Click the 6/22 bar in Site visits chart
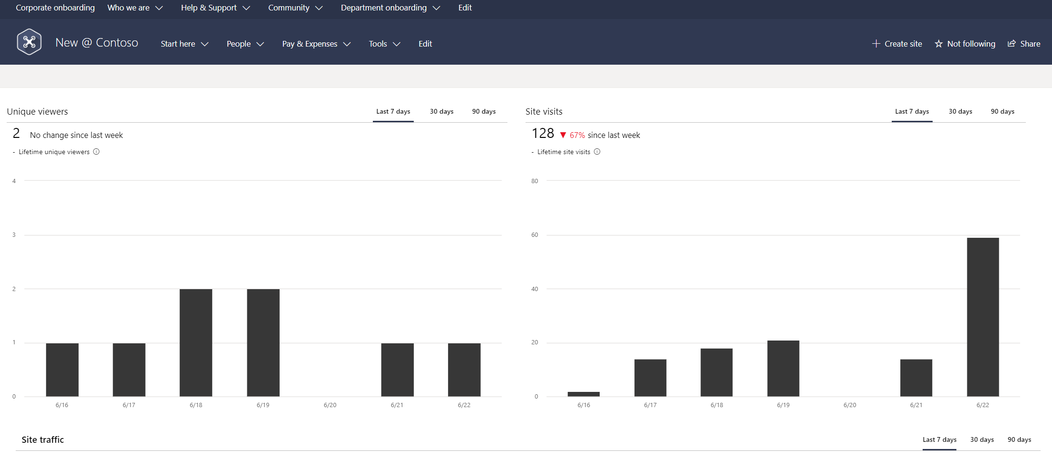 (x=983, y=317)
